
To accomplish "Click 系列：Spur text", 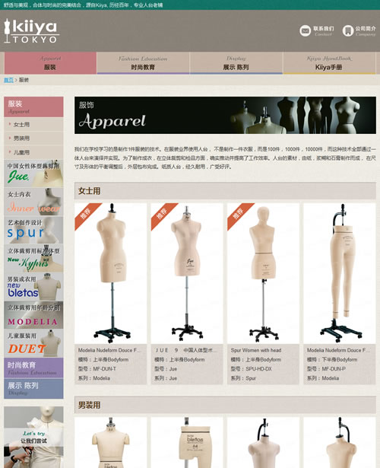I will [x=243, y=378].
